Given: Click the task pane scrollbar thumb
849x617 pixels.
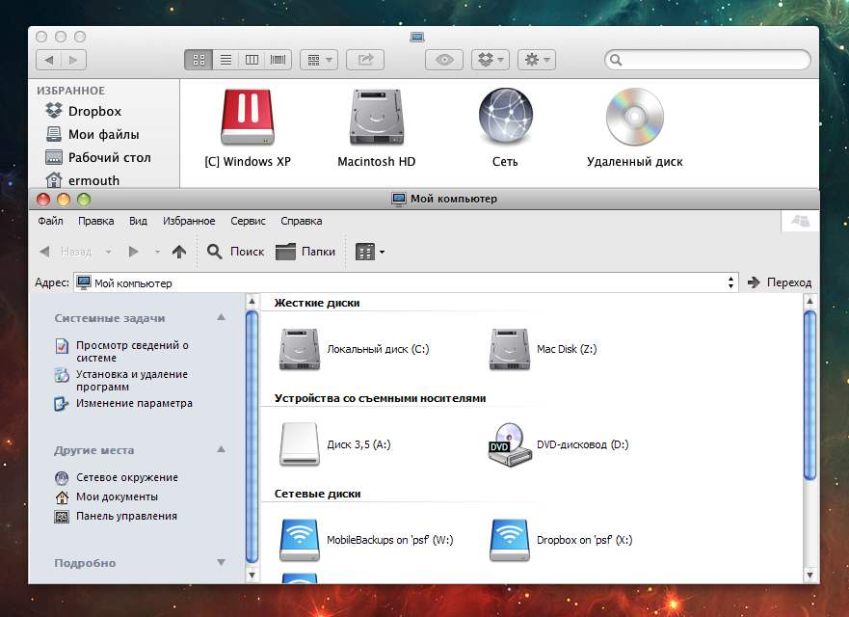Looking at the screenshot, I should pyautogui.click(x=252, y=437).
